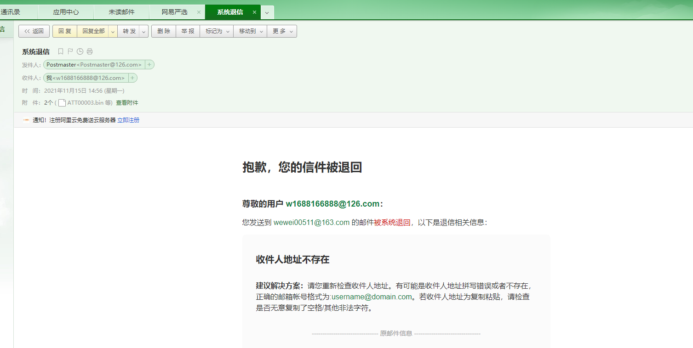Click the 建议解决方案 label
Screen dimensions: 693x348
pyautogui.click(x=280, y=285)
